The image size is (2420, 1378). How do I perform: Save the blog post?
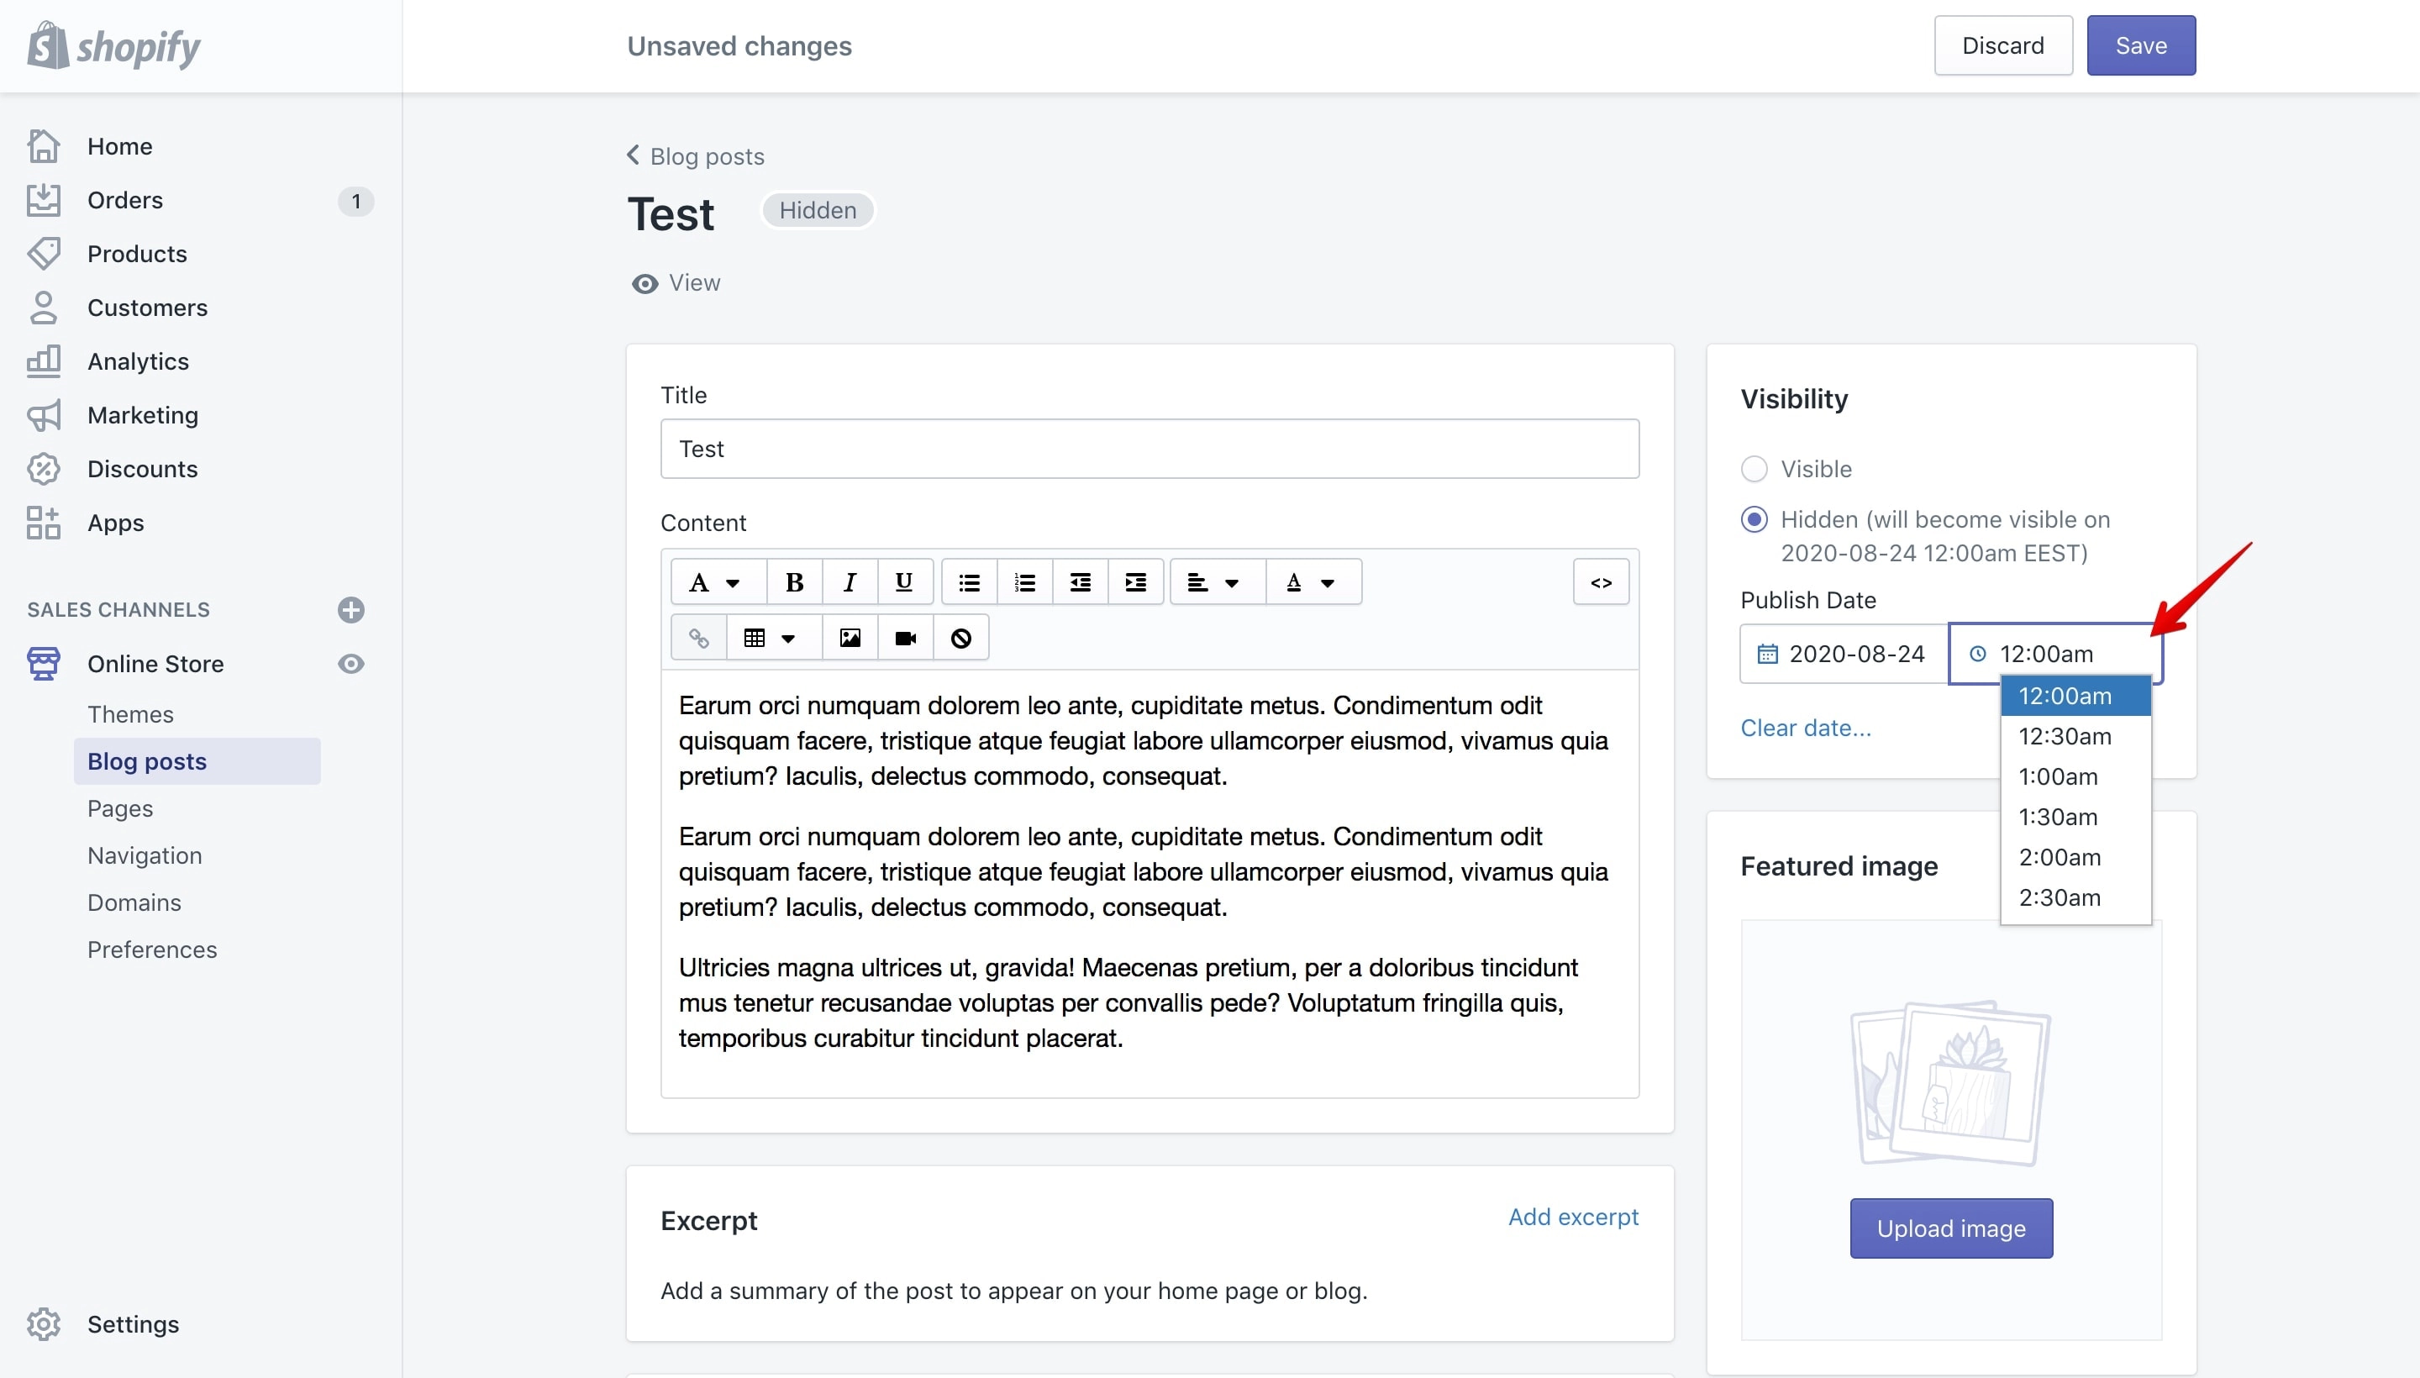point(2141,45)
